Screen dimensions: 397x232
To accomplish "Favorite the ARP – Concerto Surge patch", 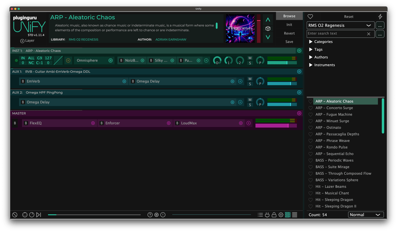I will click(x=310, y=108).
